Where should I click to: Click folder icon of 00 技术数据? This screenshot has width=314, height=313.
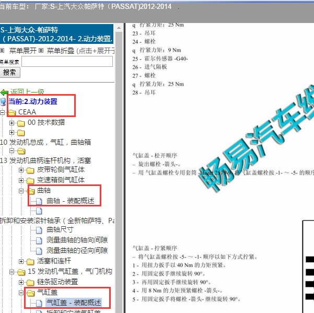point(21,123)
